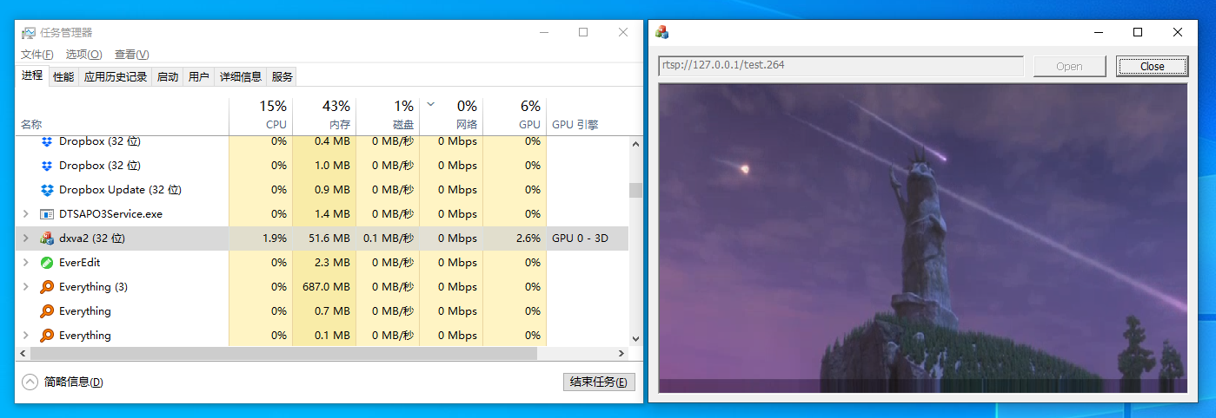The width and height of the screenshot is (1216, 418).
Task: Switch to the 性能 tab
Action: point(63,76)
